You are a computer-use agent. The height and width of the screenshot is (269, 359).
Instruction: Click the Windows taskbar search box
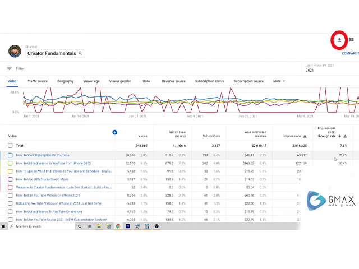coord(42,226)
